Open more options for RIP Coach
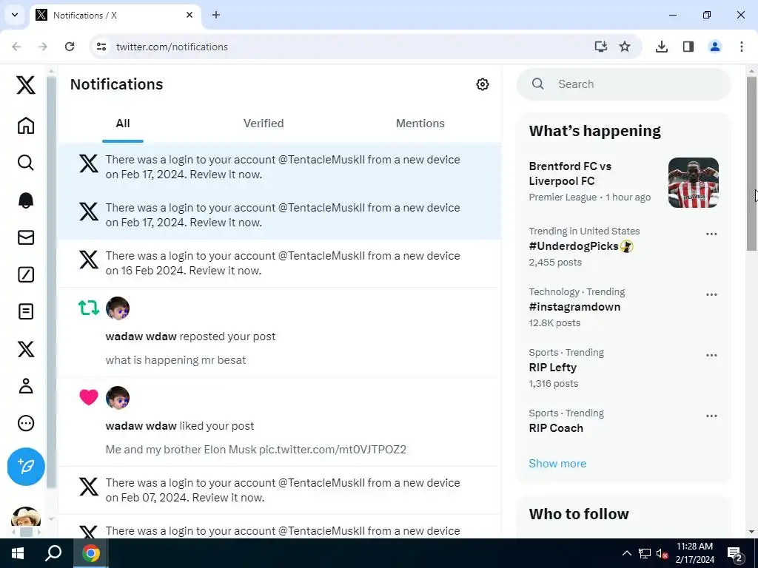 pyautogui.click(x=711, y=416)
